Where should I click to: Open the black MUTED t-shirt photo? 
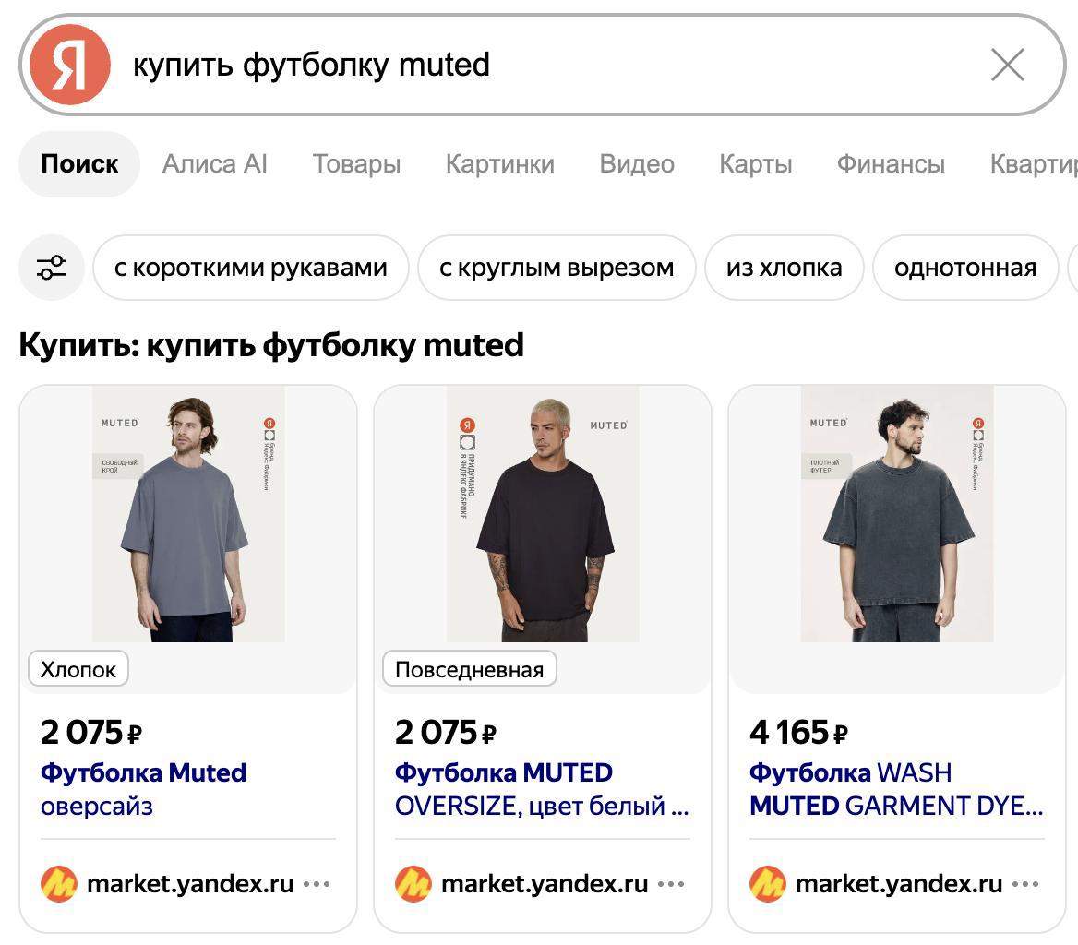(543, 513)
